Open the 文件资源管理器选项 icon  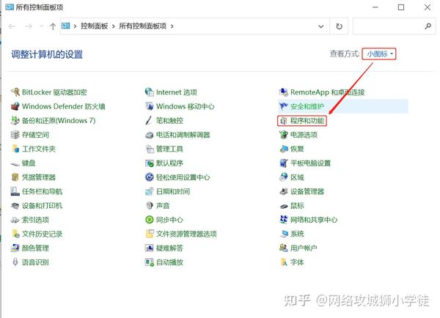tap(150, 234)
